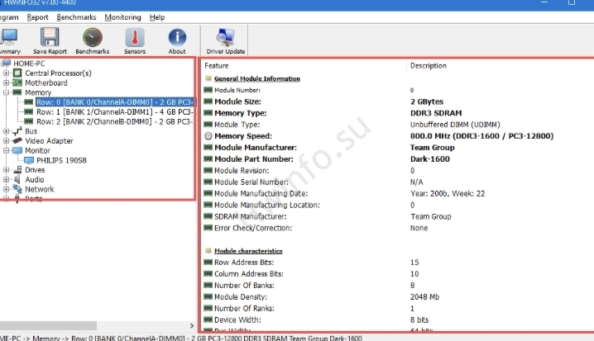Click the PHILIPS 190S8 monitor icon
The image size is (594, 341).
(29, 160)
